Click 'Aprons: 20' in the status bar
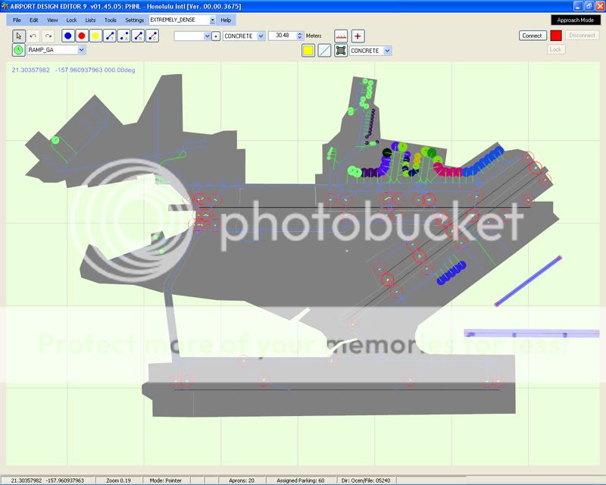This screenshot has height=485, width=606. [x=242, y=480]
